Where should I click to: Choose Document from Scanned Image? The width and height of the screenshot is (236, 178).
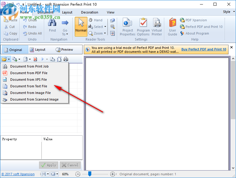[x=35, y=99]
